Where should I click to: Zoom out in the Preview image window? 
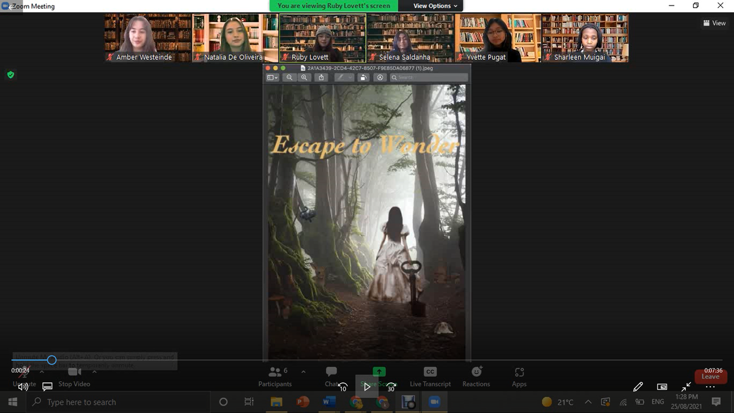[x=289, y=78]
